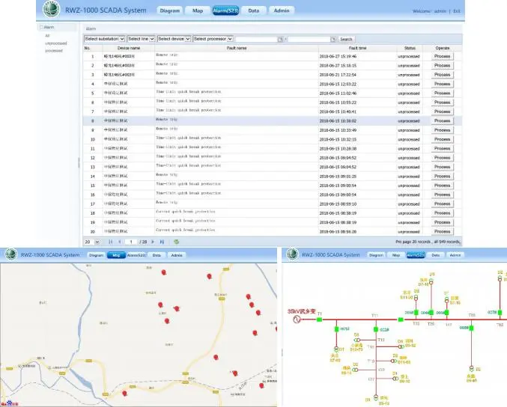
Task: Open the Select substation dropdown
Action: click(104, 39)
